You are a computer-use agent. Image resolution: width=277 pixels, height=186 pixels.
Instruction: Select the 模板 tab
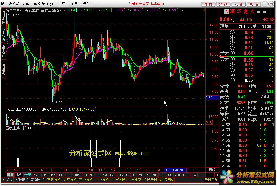coord(19,175)
